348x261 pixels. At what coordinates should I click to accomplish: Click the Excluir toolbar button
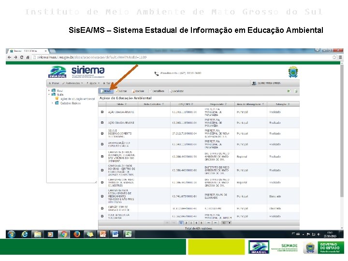138,91
